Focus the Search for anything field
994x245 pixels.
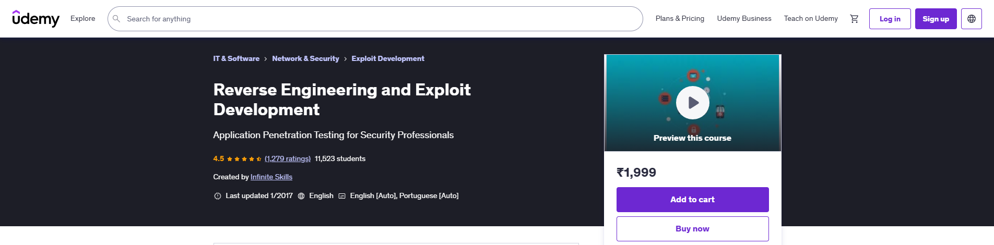tap(375, 19)
